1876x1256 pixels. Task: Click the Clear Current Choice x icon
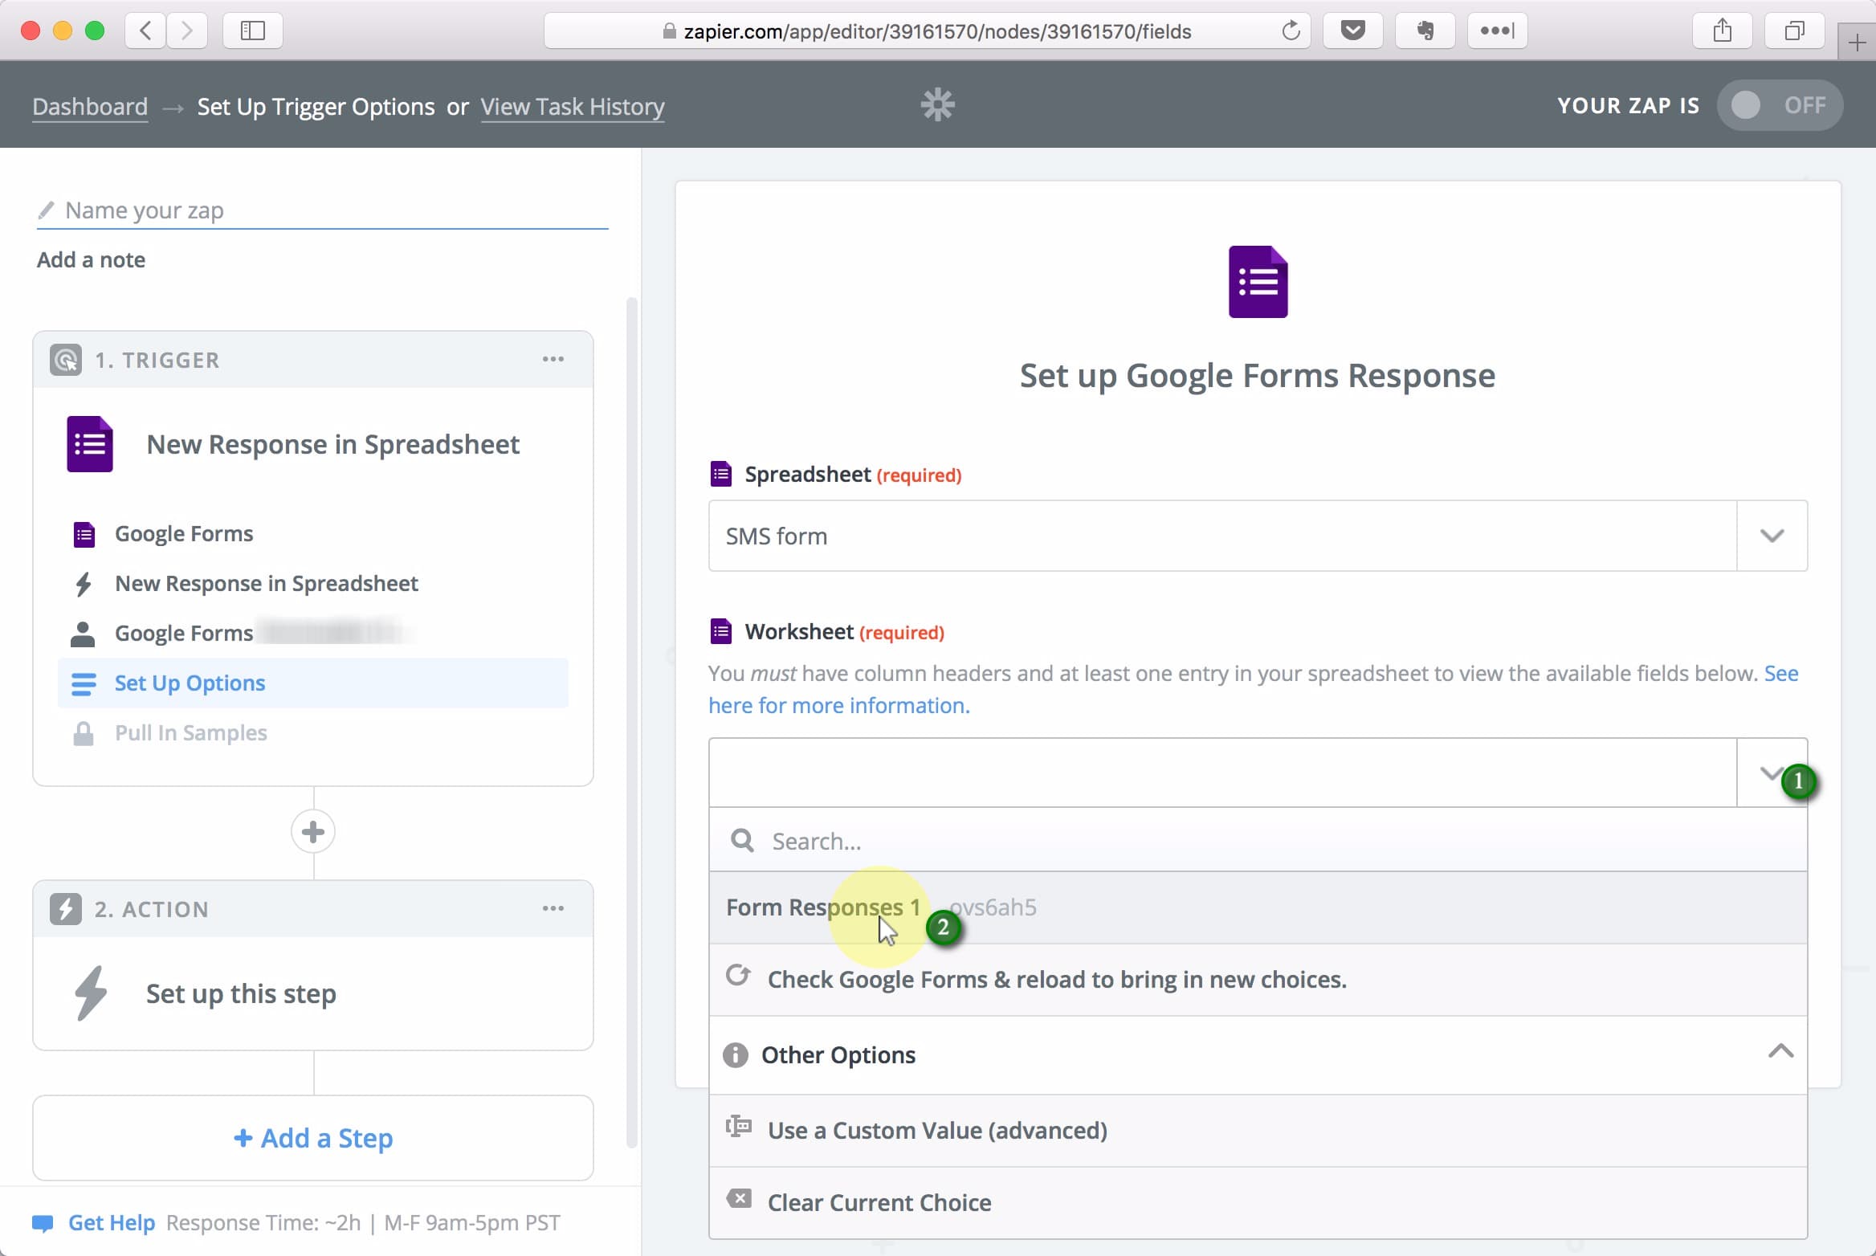(739, 1199)
